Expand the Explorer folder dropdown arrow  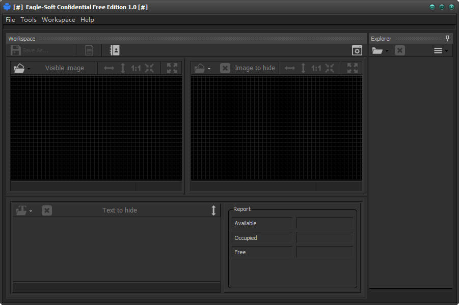pyautogui.click(x=387, y=51)
